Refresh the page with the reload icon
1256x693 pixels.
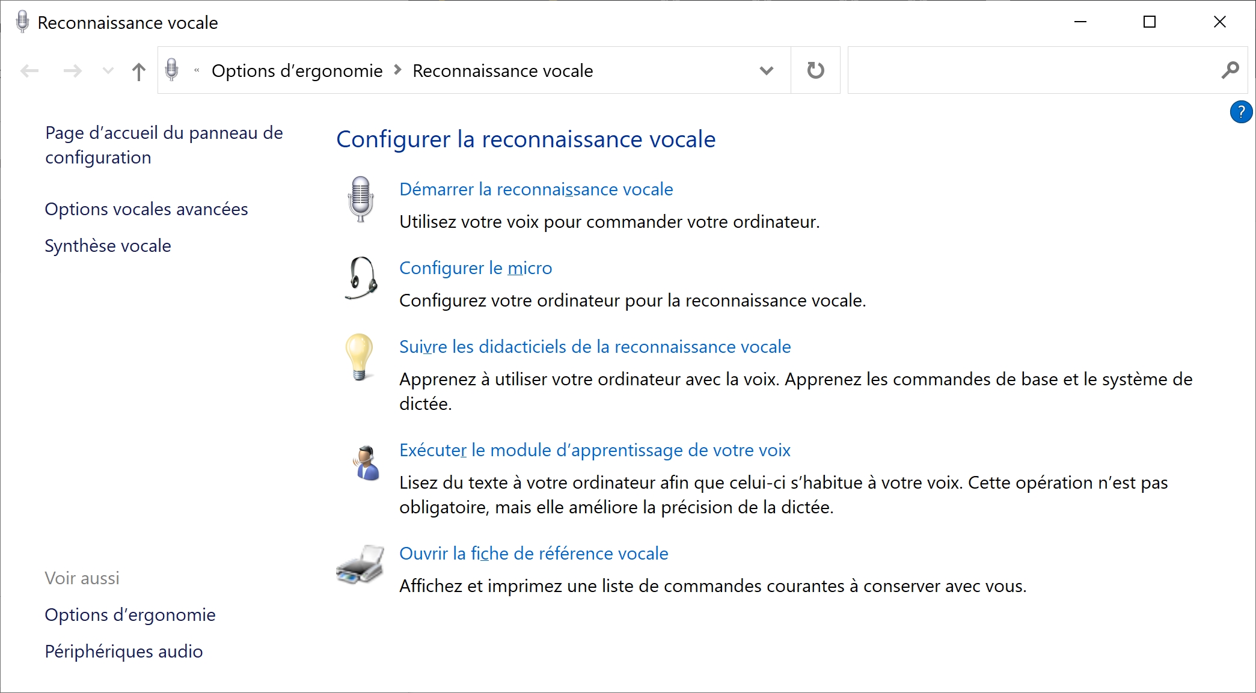pos(815,70)
